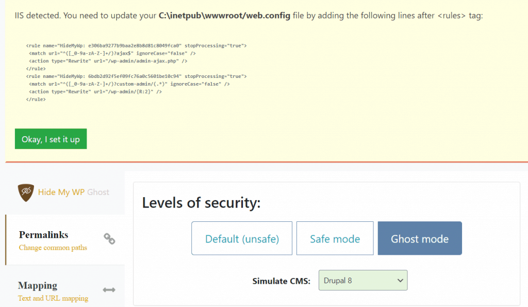Click the dropdown arrow next to Drupal 8
Viewport: 528px width, 307px height.
(400, 280)
